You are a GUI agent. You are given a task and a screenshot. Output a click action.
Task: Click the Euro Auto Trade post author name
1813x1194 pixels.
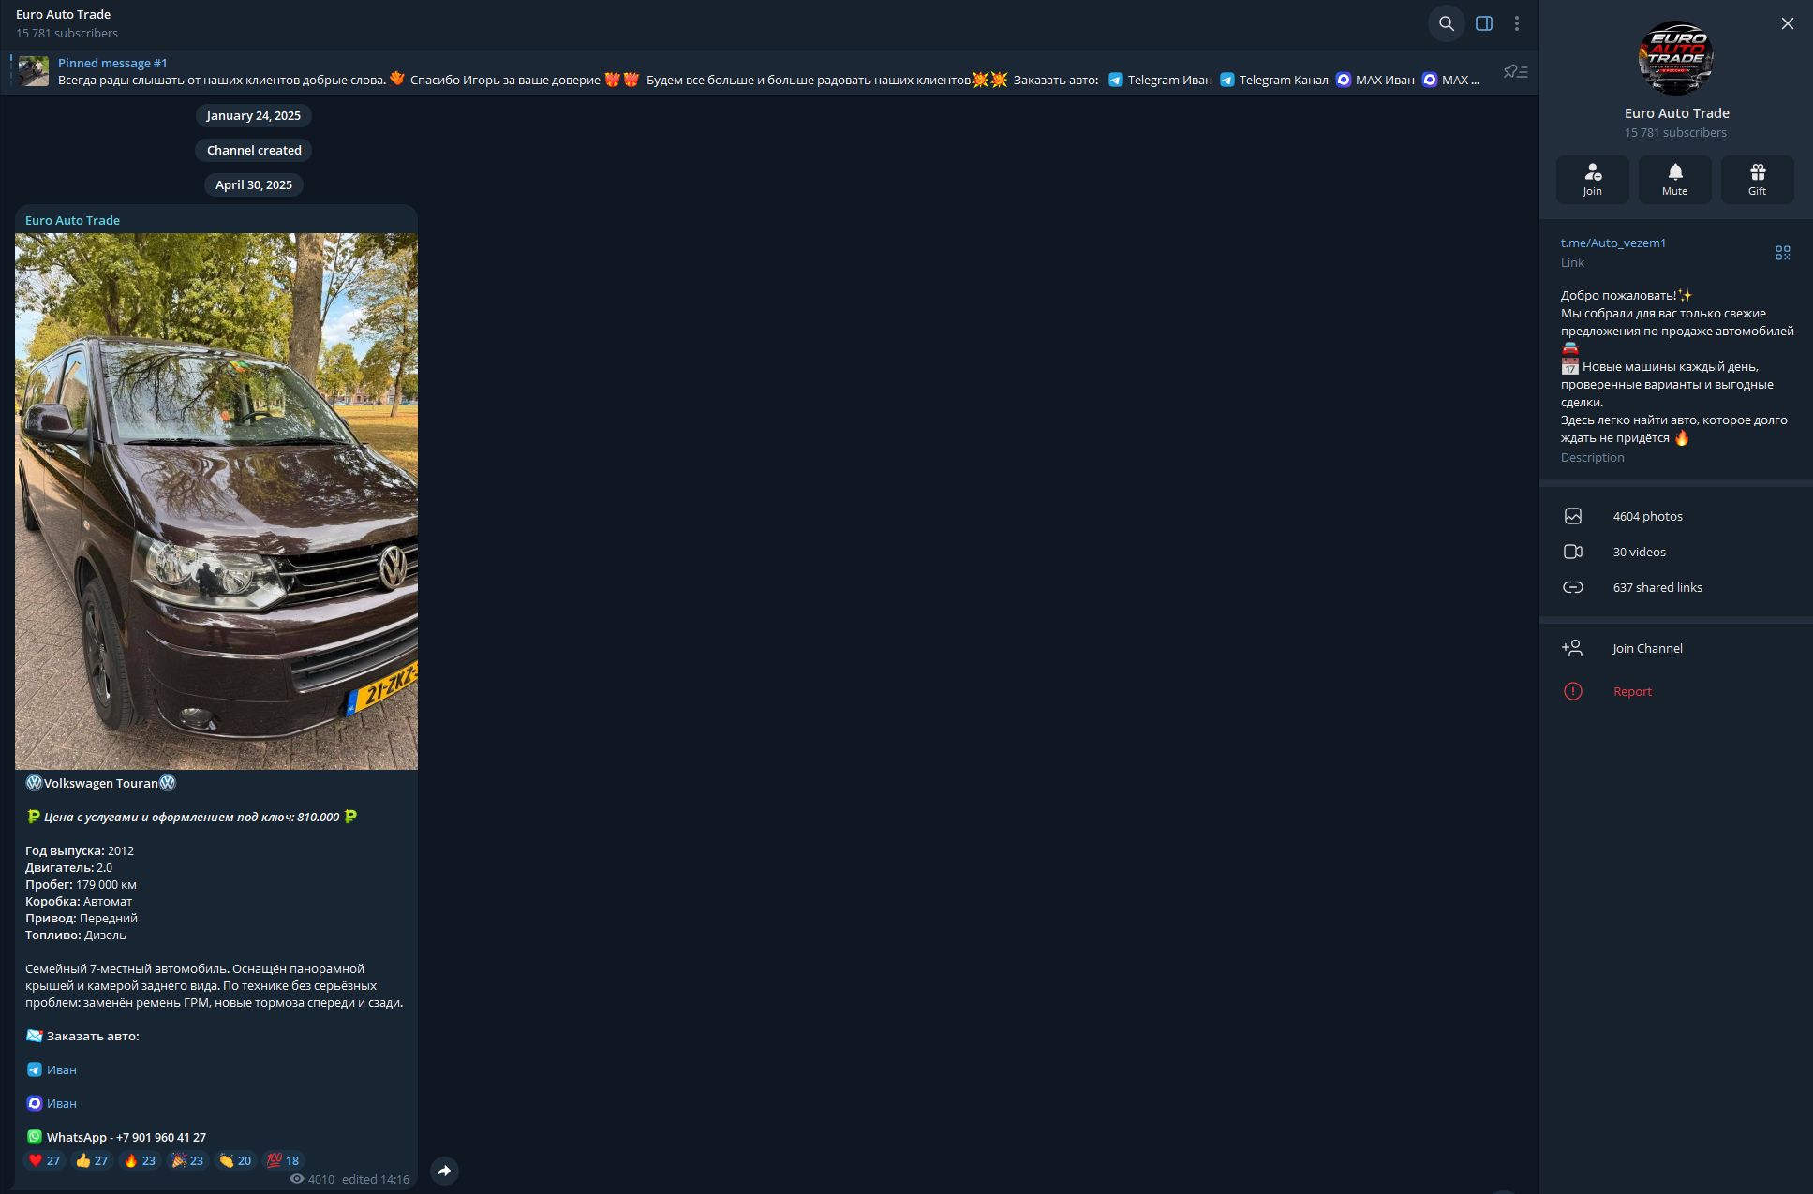coord(73,220)
